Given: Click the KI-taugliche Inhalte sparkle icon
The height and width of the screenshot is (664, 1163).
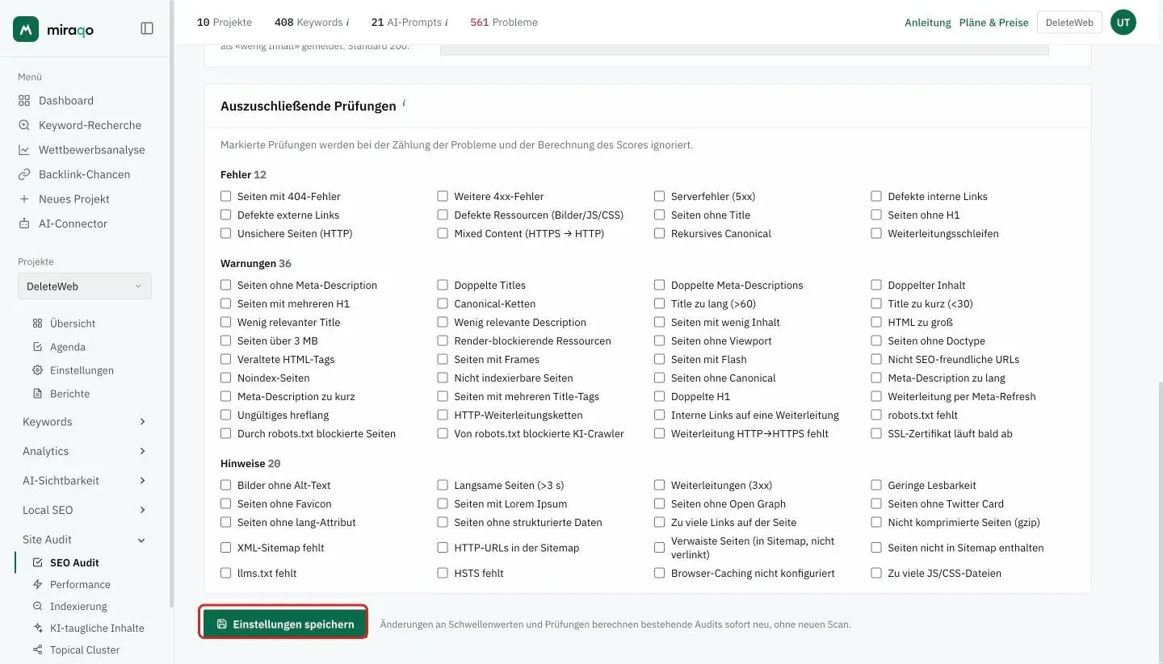Looking at the screenshot, I should (37, 628).
